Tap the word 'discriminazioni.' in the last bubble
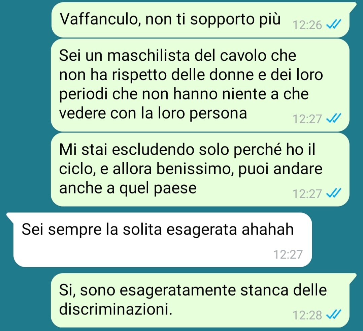The width and height of the screenshot is (363, 331). 116,309
